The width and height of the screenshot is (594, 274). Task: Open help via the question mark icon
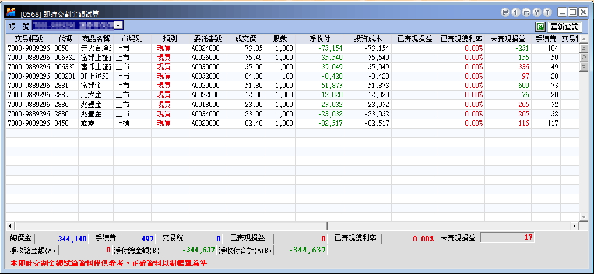tap(537, 12)
